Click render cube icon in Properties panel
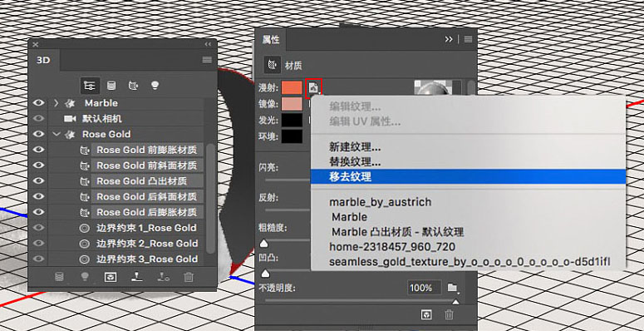The height and width of the screenshot is (331, 644). click(x=427, y=315)
